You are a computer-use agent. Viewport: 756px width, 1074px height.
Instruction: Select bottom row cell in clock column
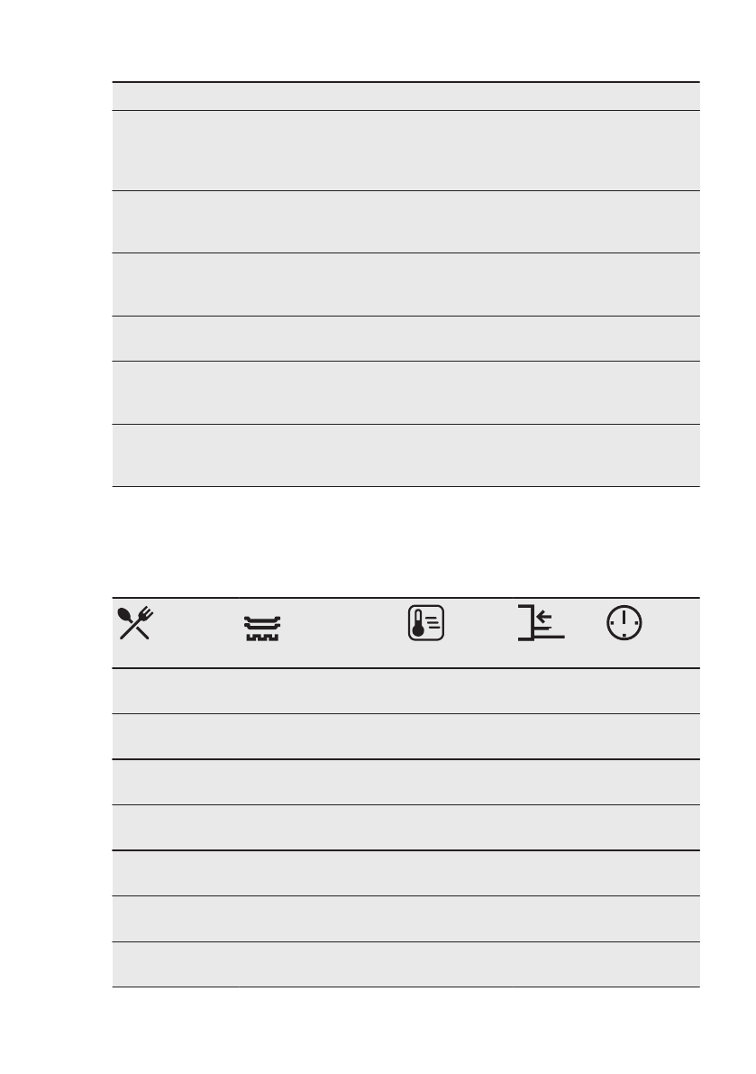click(x=651, y=964)
